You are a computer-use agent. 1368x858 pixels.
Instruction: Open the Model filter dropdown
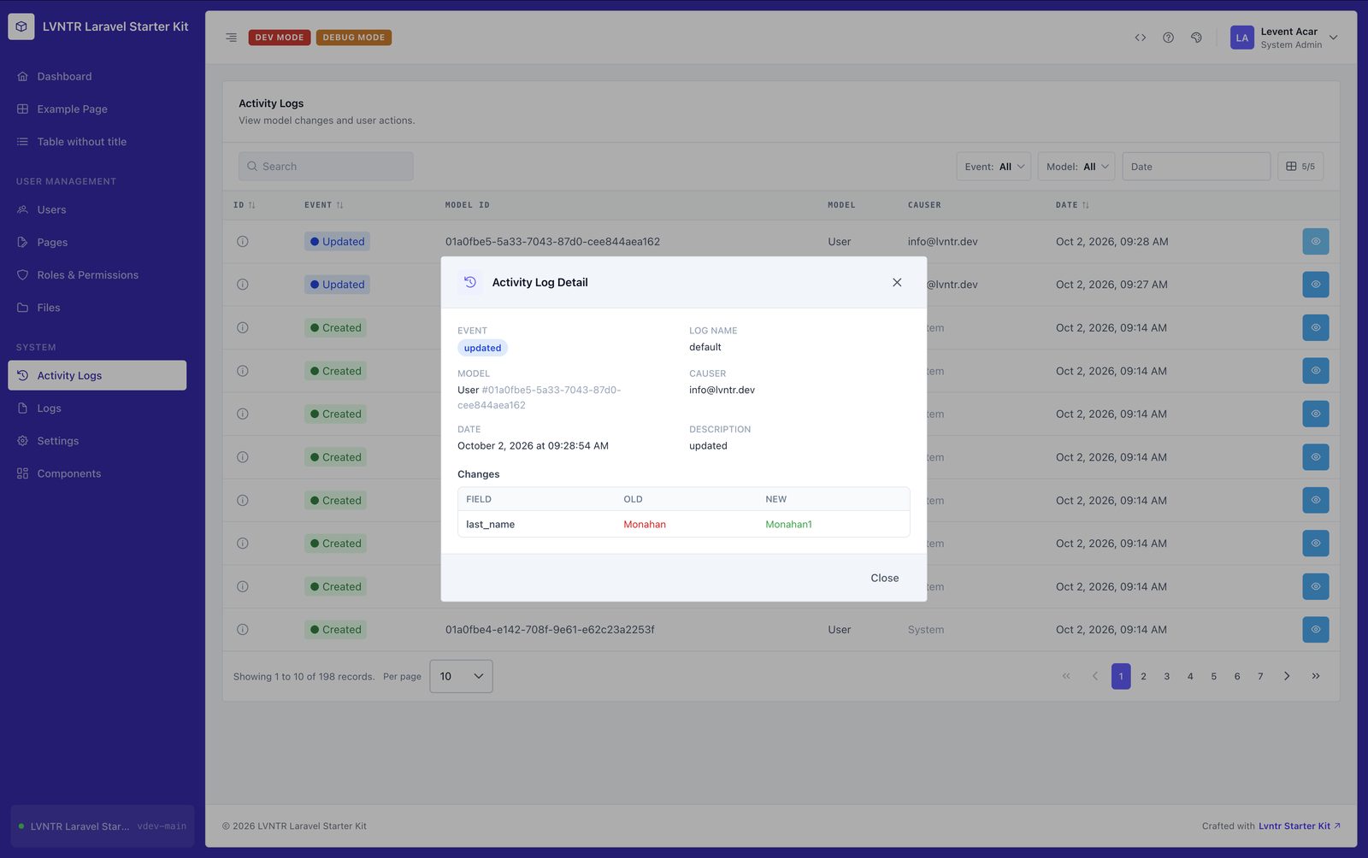[1076, 167]
